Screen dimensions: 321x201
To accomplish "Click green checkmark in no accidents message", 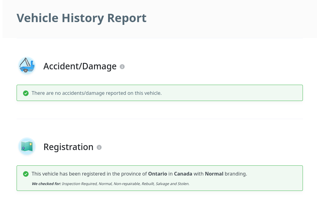I will point(26,93).
